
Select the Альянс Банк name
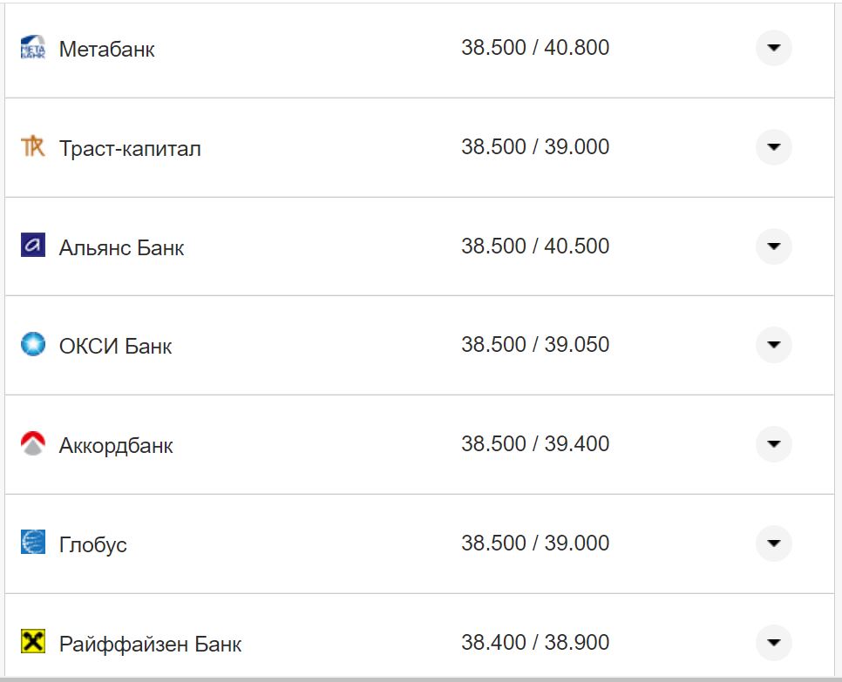pyautogui.click(x=121, y=248)
